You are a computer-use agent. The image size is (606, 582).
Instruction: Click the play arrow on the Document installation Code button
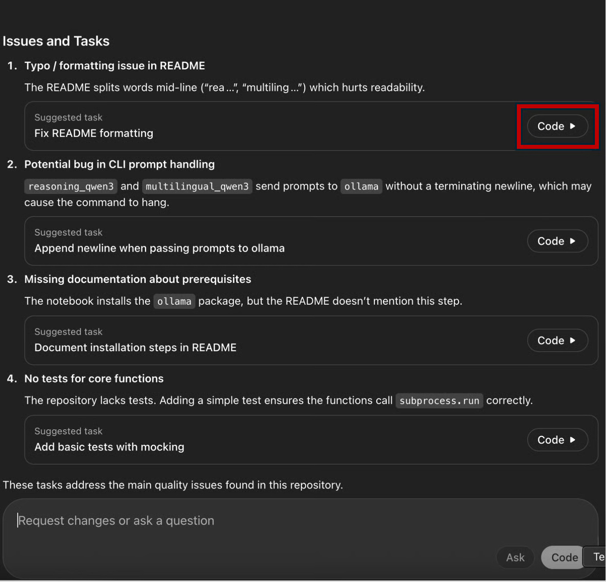point(573,340)
